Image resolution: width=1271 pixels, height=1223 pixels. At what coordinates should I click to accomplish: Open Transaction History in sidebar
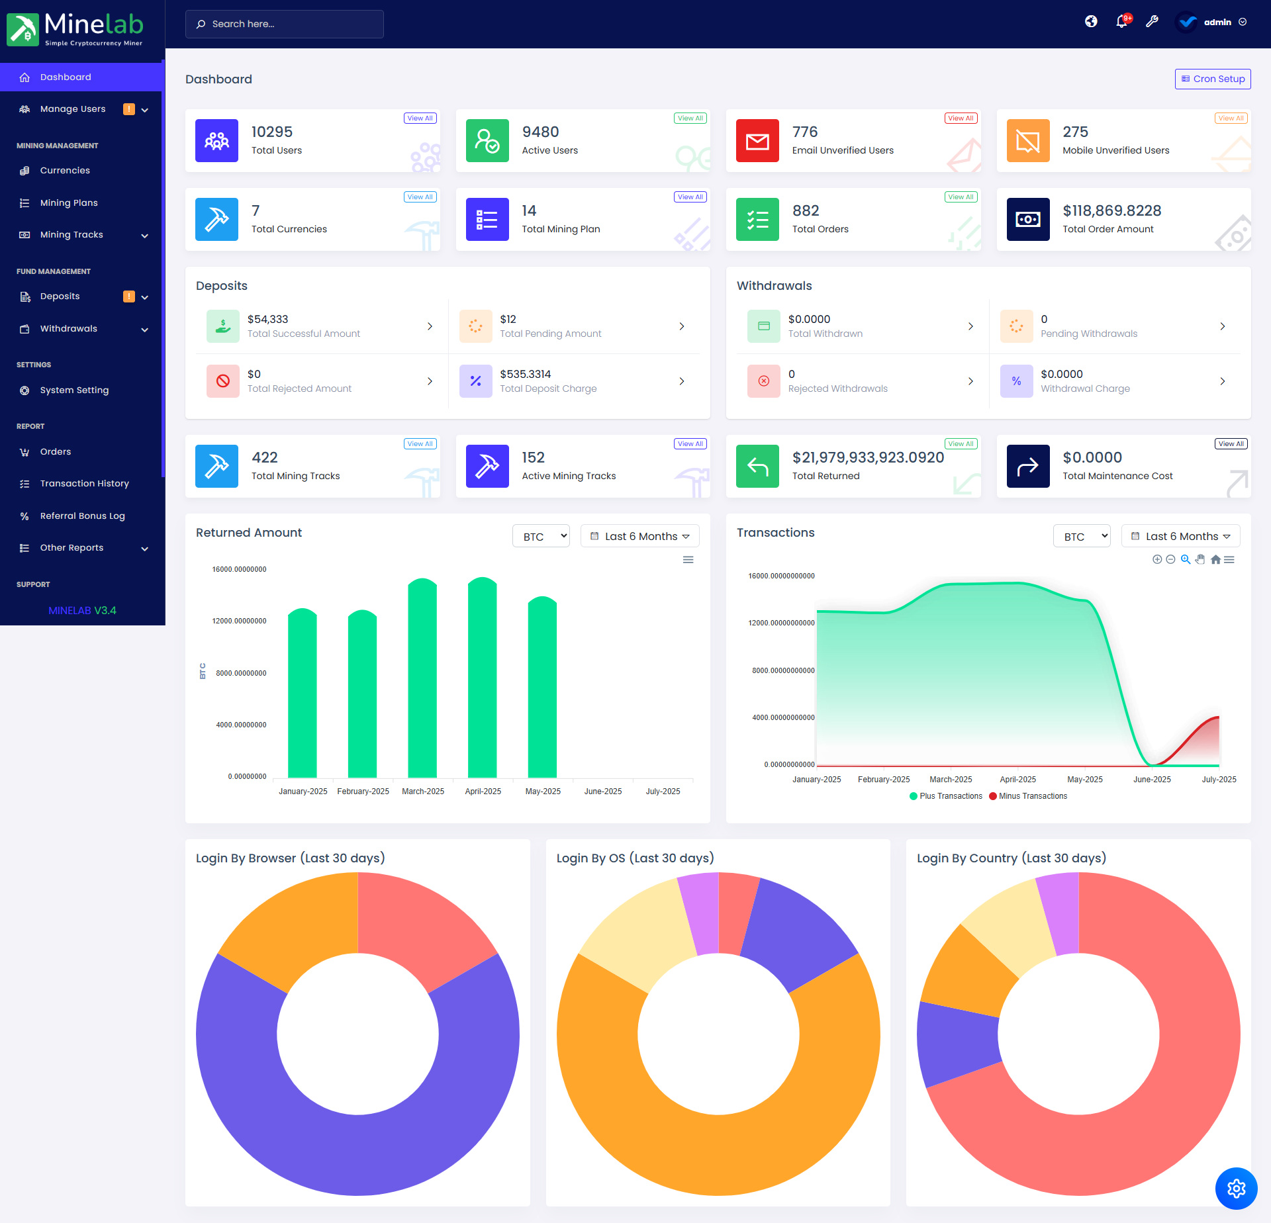coord(84,484)
